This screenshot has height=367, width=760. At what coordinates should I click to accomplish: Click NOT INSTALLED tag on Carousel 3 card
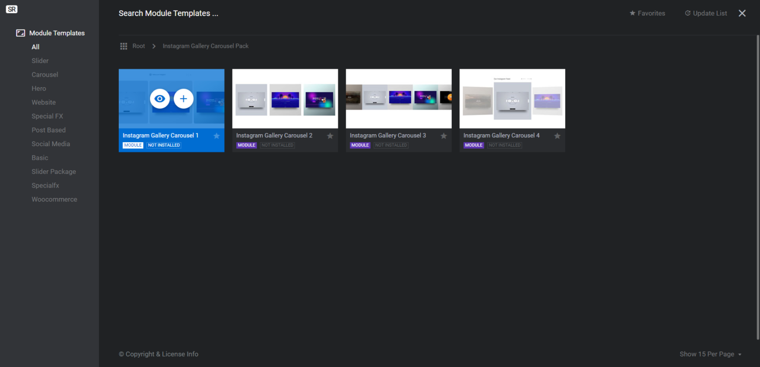pyautogui.click(x=391, y=145)
